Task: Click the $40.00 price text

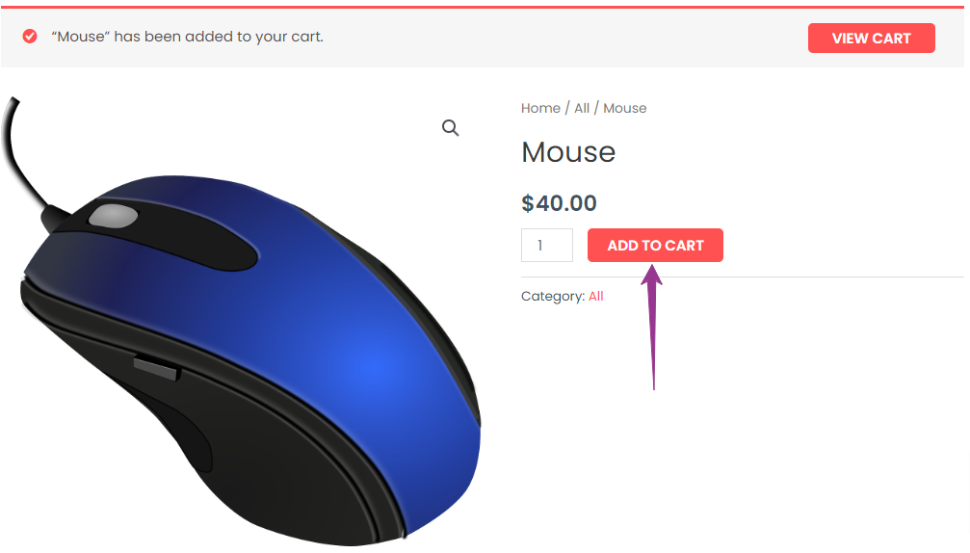Action: click(x=560, y=203)
